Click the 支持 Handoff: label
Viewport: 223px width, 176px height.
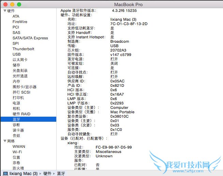(x=80, y=33)
